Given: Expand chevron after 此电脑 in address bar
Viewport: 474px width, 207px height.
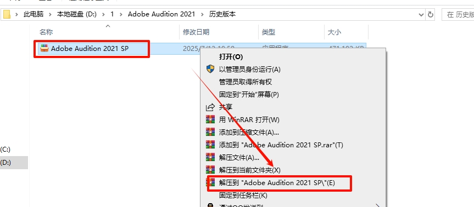Looking at the screenshot, I should point(51,14).
